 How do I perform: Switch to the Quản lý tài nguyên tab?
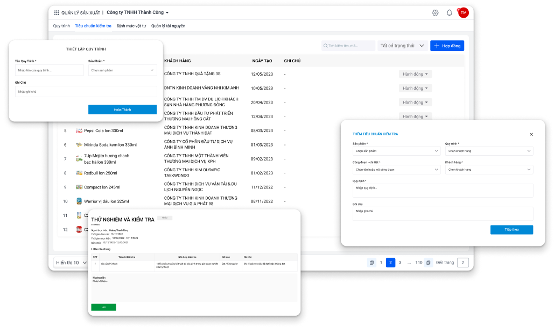[168, 26]
